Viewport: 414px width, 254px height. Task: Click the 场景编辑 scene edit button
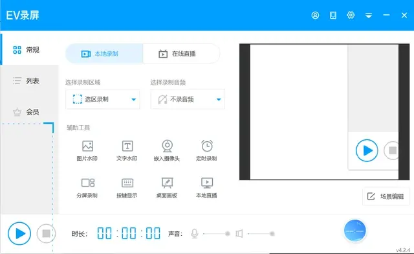(x=386, y=196)
